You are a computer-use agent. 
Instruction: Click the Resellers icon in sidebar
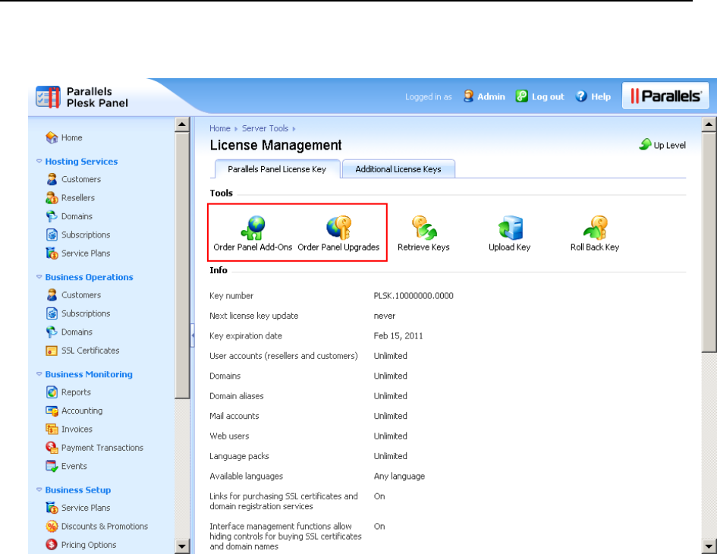52,197
